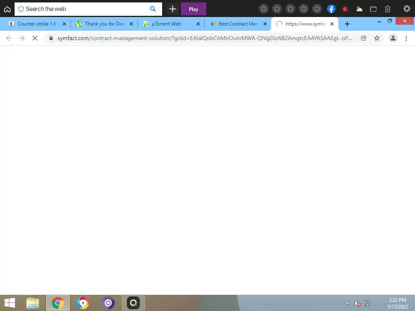Restore down the browser window

pyautogui.click(x=389, y=21)
